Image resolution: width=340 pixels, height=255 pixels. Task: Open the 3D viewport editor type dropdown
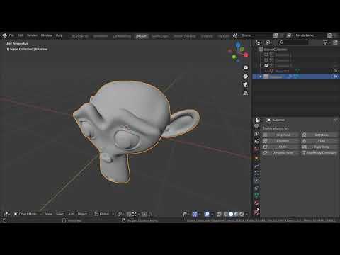[6, 214]
